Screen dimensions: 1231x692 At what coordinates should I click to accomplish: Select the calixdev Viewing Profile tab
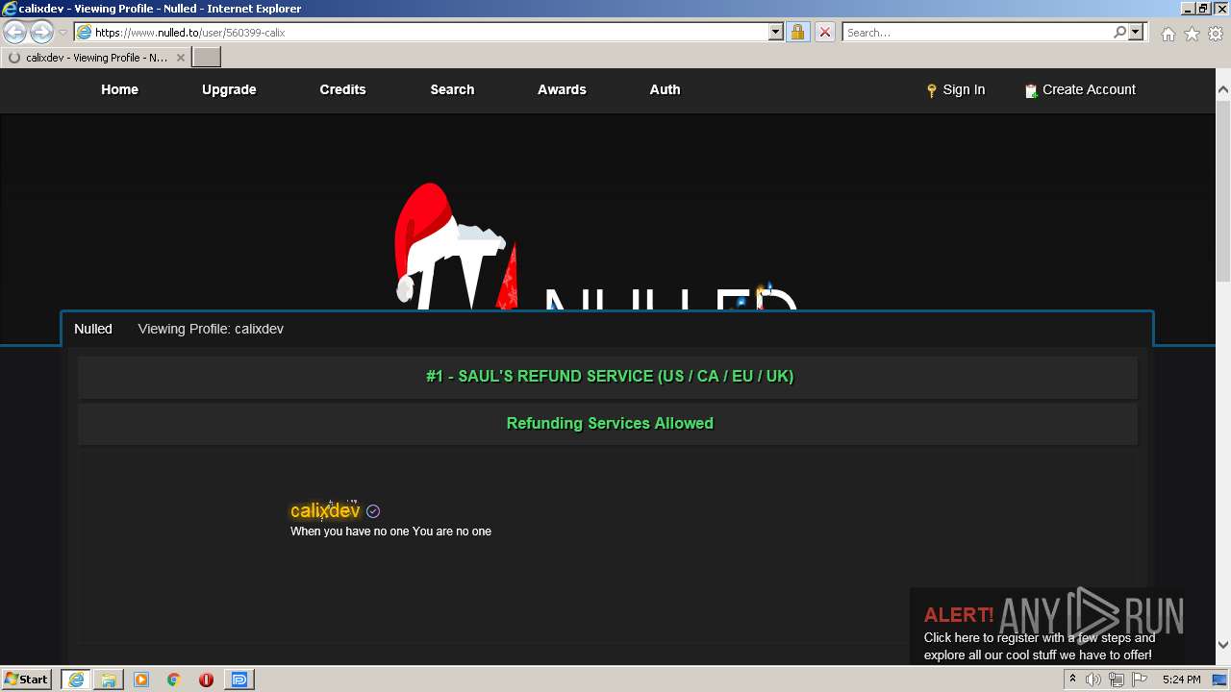click(96, 58)
